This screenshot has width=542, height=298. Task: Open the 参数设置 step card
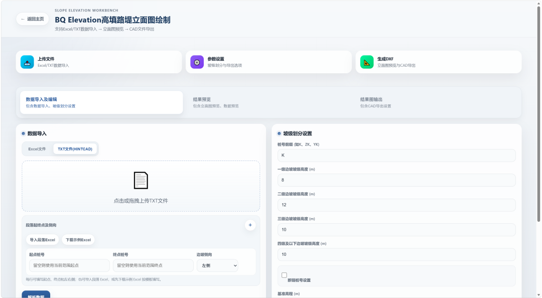click(x=268, y=62)
